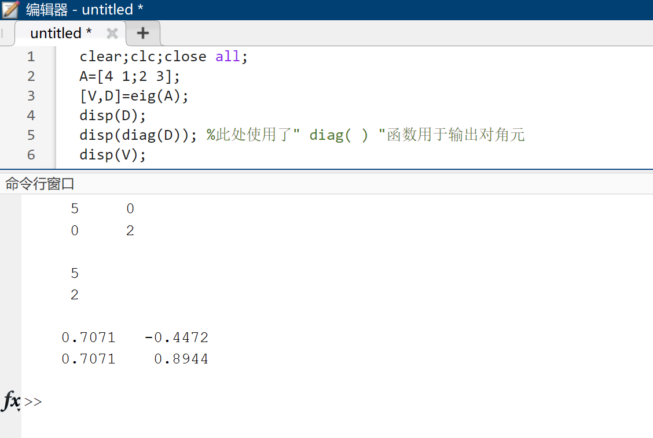The width and height of the screenshot is (653, 438).
Task: Click the -0.4472 output value
Action: pyautogui.click(x=177, y=337)
